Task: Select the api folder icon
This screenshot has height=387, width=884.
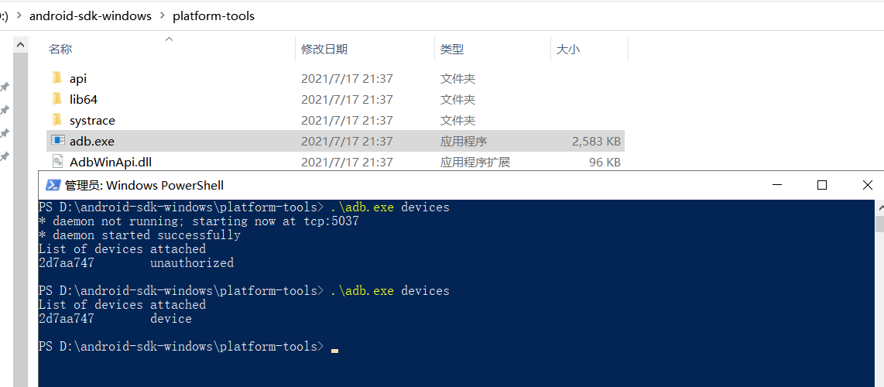Action: tap(57, 78)
